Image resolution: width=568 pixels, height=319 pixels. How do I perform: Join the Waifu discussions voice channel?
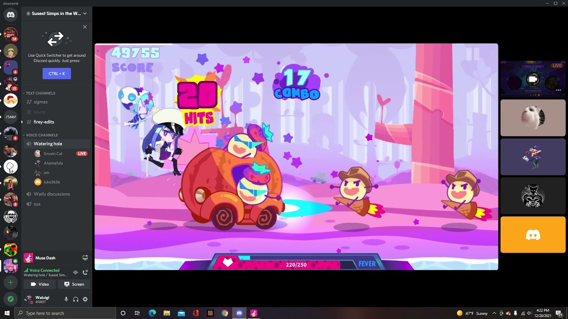(x=56, y=194)
